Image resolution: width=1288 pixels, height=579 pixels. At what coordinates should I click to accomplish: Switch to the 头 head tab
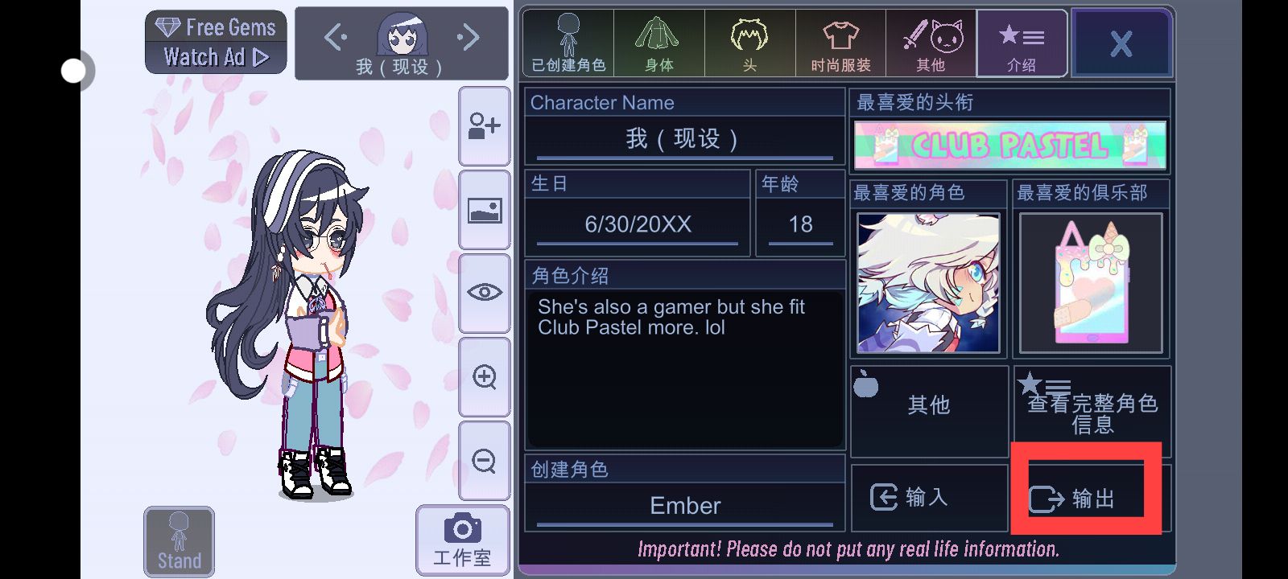749,43
